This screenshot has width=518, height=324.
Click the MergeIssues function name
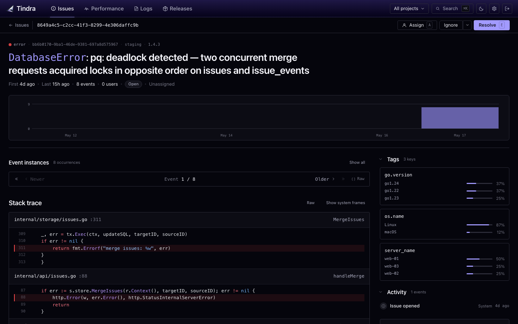[x=349, y=220]
